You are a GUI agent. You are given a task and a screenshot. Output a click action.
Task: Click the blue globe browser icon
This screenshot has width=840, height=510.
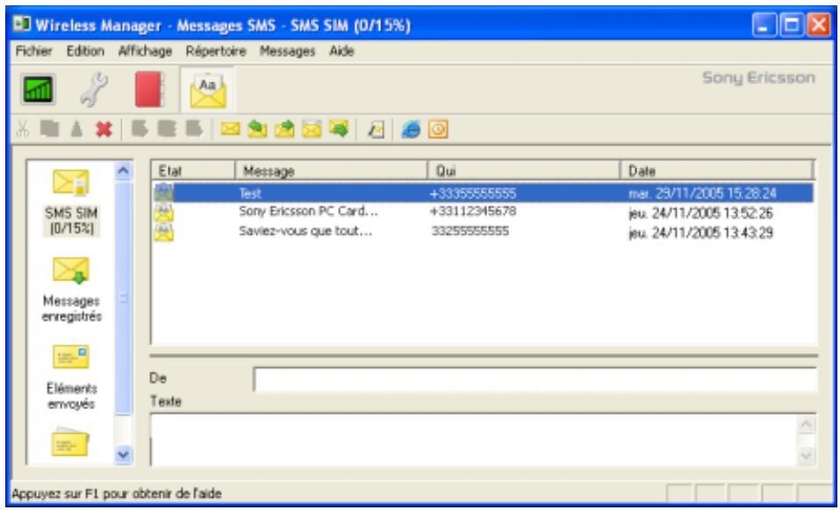click(411, 130)
